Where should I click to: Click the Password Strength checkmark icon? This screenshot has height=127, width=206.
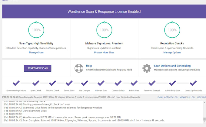click(x=152, y=83)
